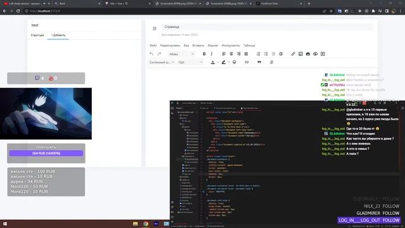The image size is (405, 228).
Task: Align text to the right
Action: coord(239,54)
